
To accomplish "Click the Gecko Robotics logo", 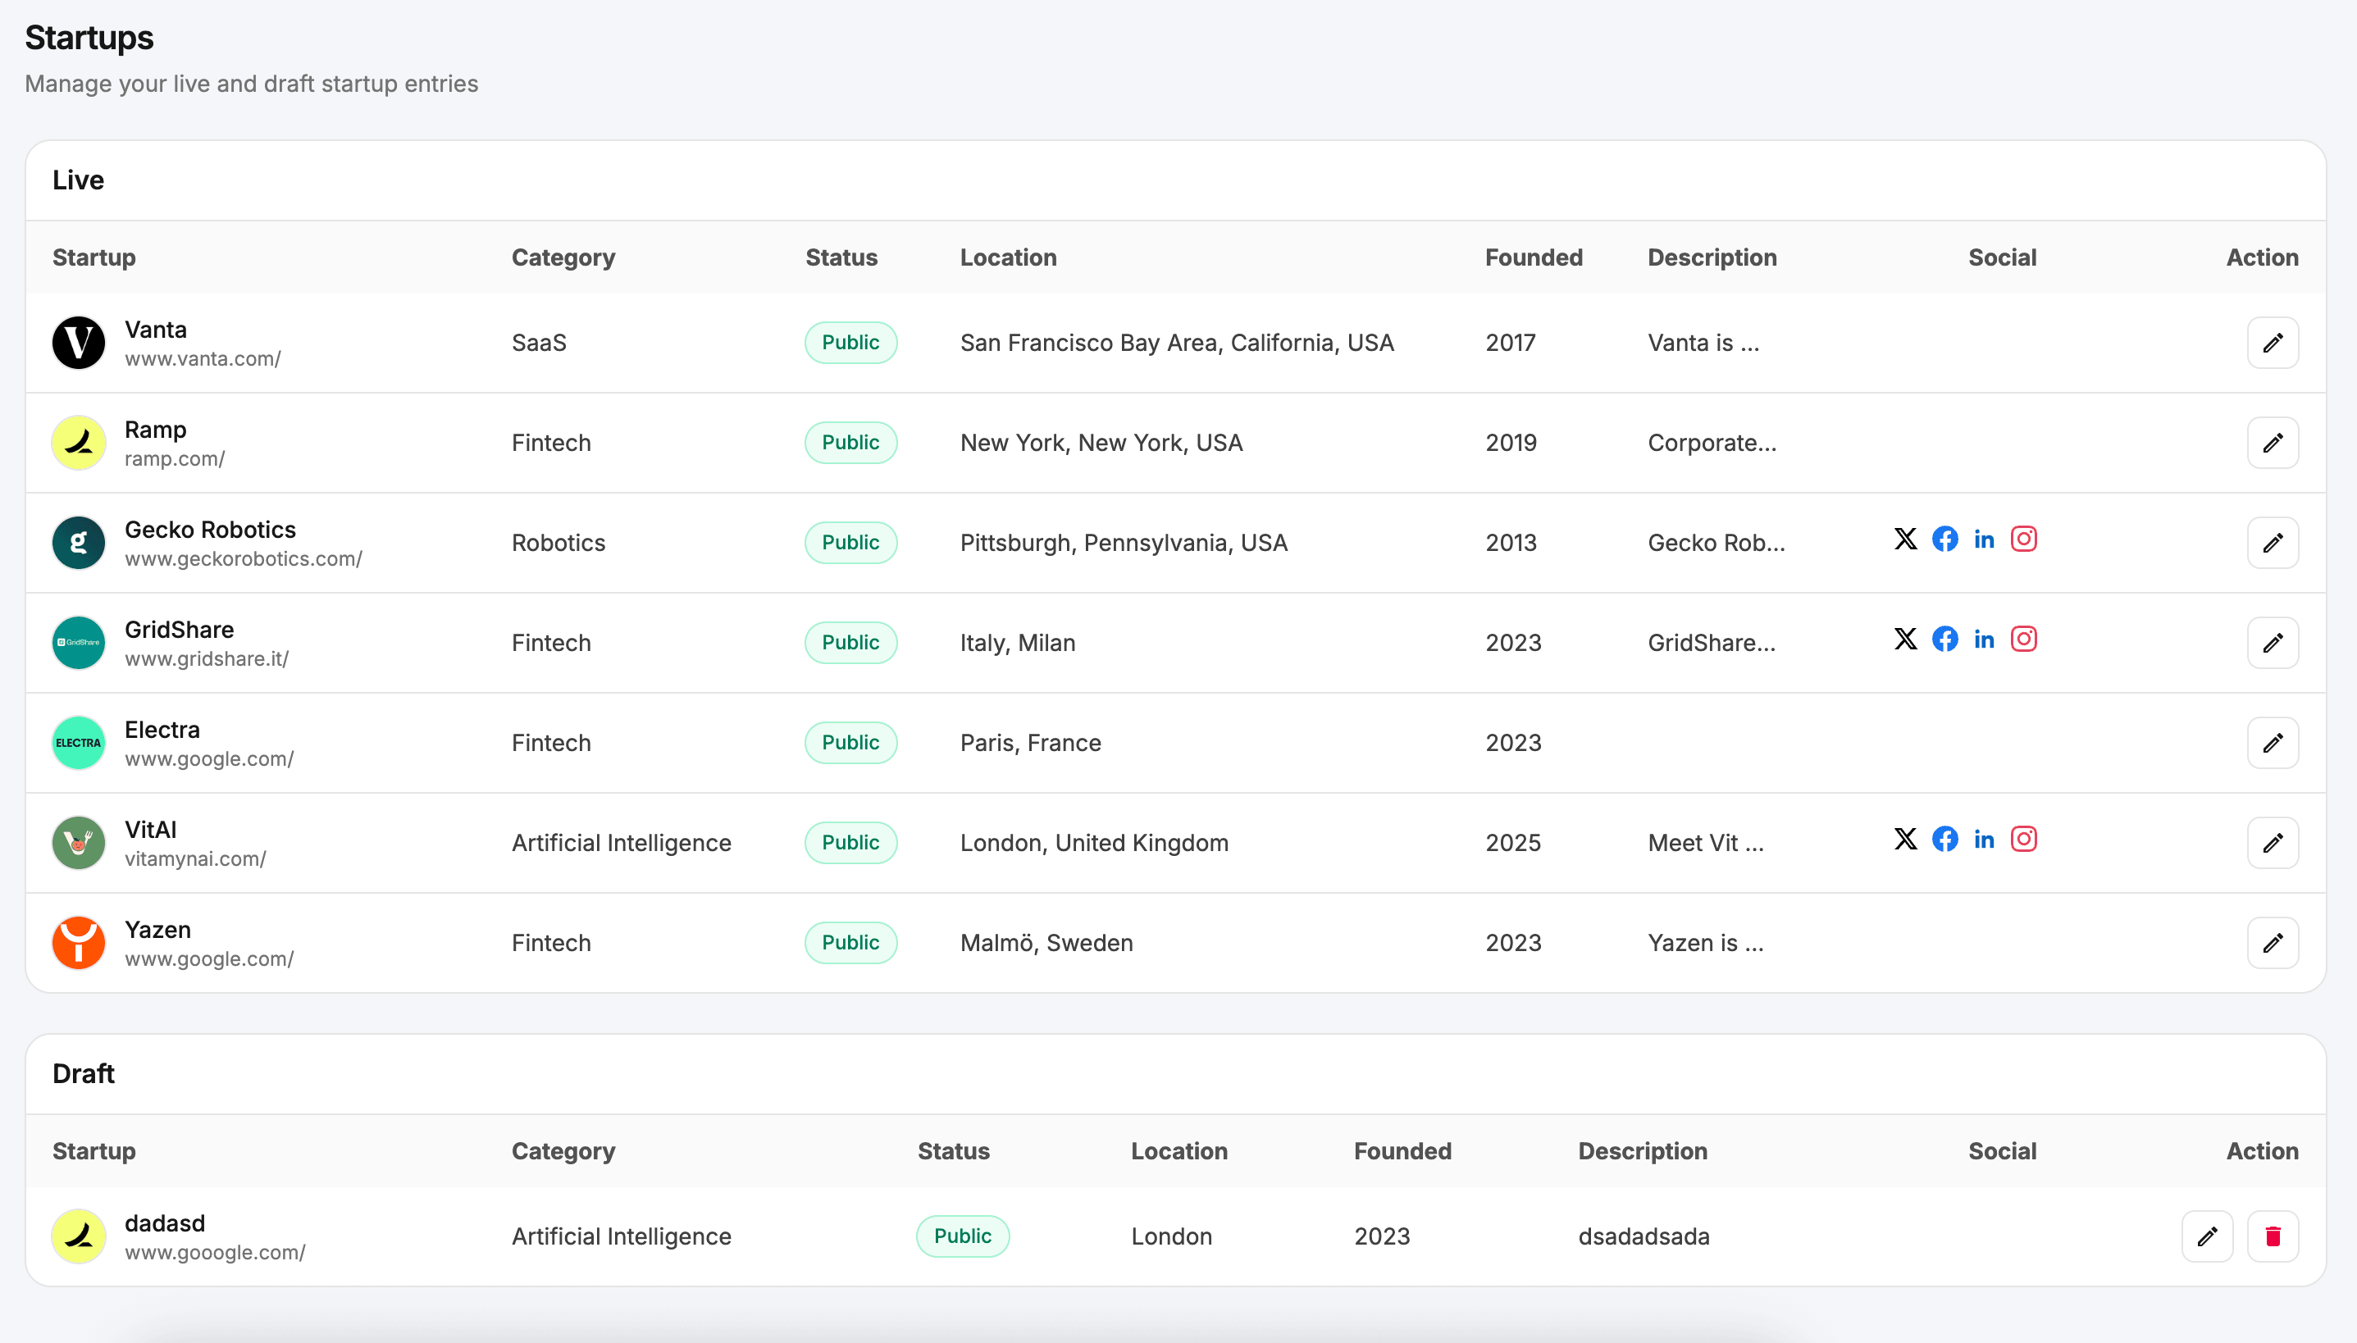I will pos(77,543).
